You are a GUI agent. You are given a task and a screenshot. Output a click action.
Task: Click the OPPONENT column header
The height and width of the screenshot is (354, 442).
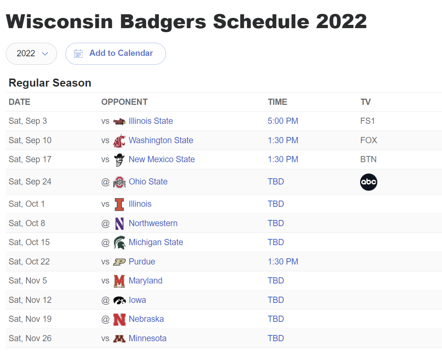[124, 102]
